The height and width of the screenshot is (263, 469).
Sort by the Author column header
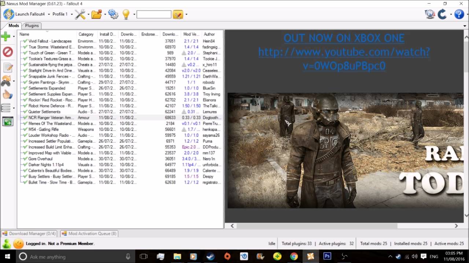point(210,34)
